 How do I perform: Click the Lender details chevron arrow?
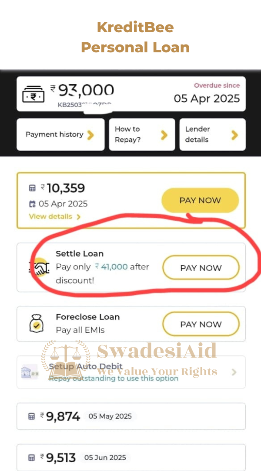pyautogui.click(x=234, y=135)
